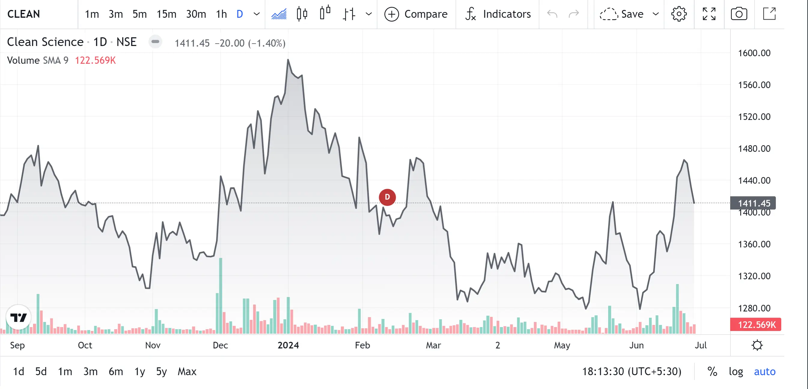Toggle auto scale
808x389 pixels.
pos(764,372)
